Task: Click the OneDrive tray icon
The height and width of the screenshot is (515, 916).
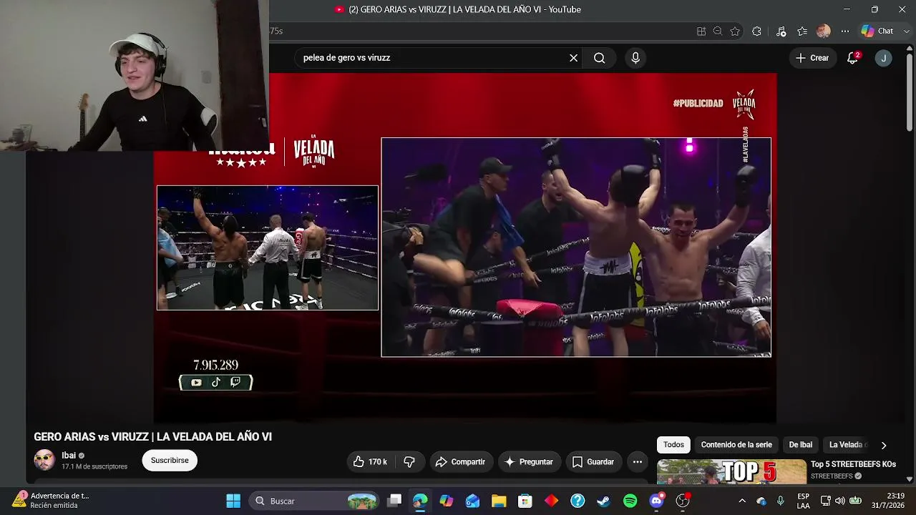Action: (761, 501)
